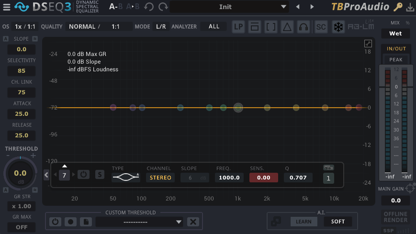The image size is (416, 234).
Task: Open TBProAudio website link
Action: pyautogui.click(x=360, y=7)
